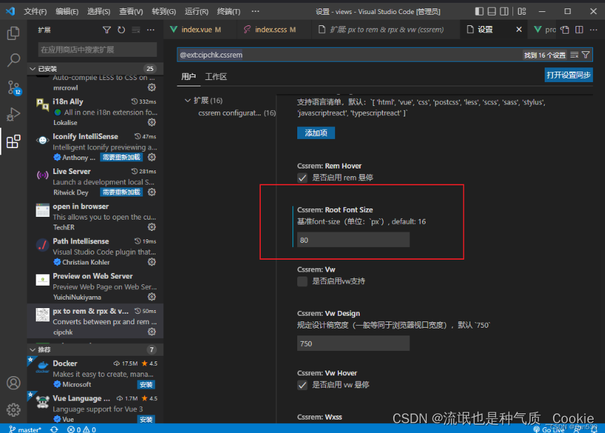Open gear for Preview on Web Server
The width and height of the screenshot is (605, 433).
(151, 297)
